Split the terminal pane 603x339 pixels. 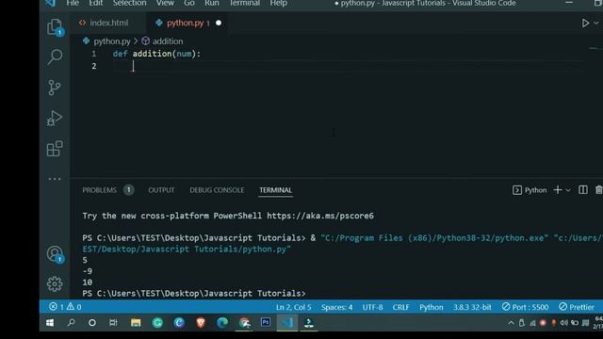tap(582, 190)
